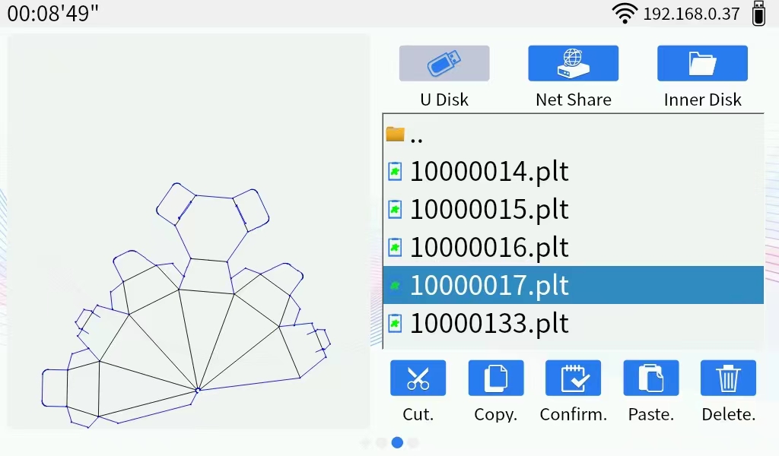Click the cutting pattern preview
Screen dimensions: 779x456
pyautogui.click(x=188, y=304)
